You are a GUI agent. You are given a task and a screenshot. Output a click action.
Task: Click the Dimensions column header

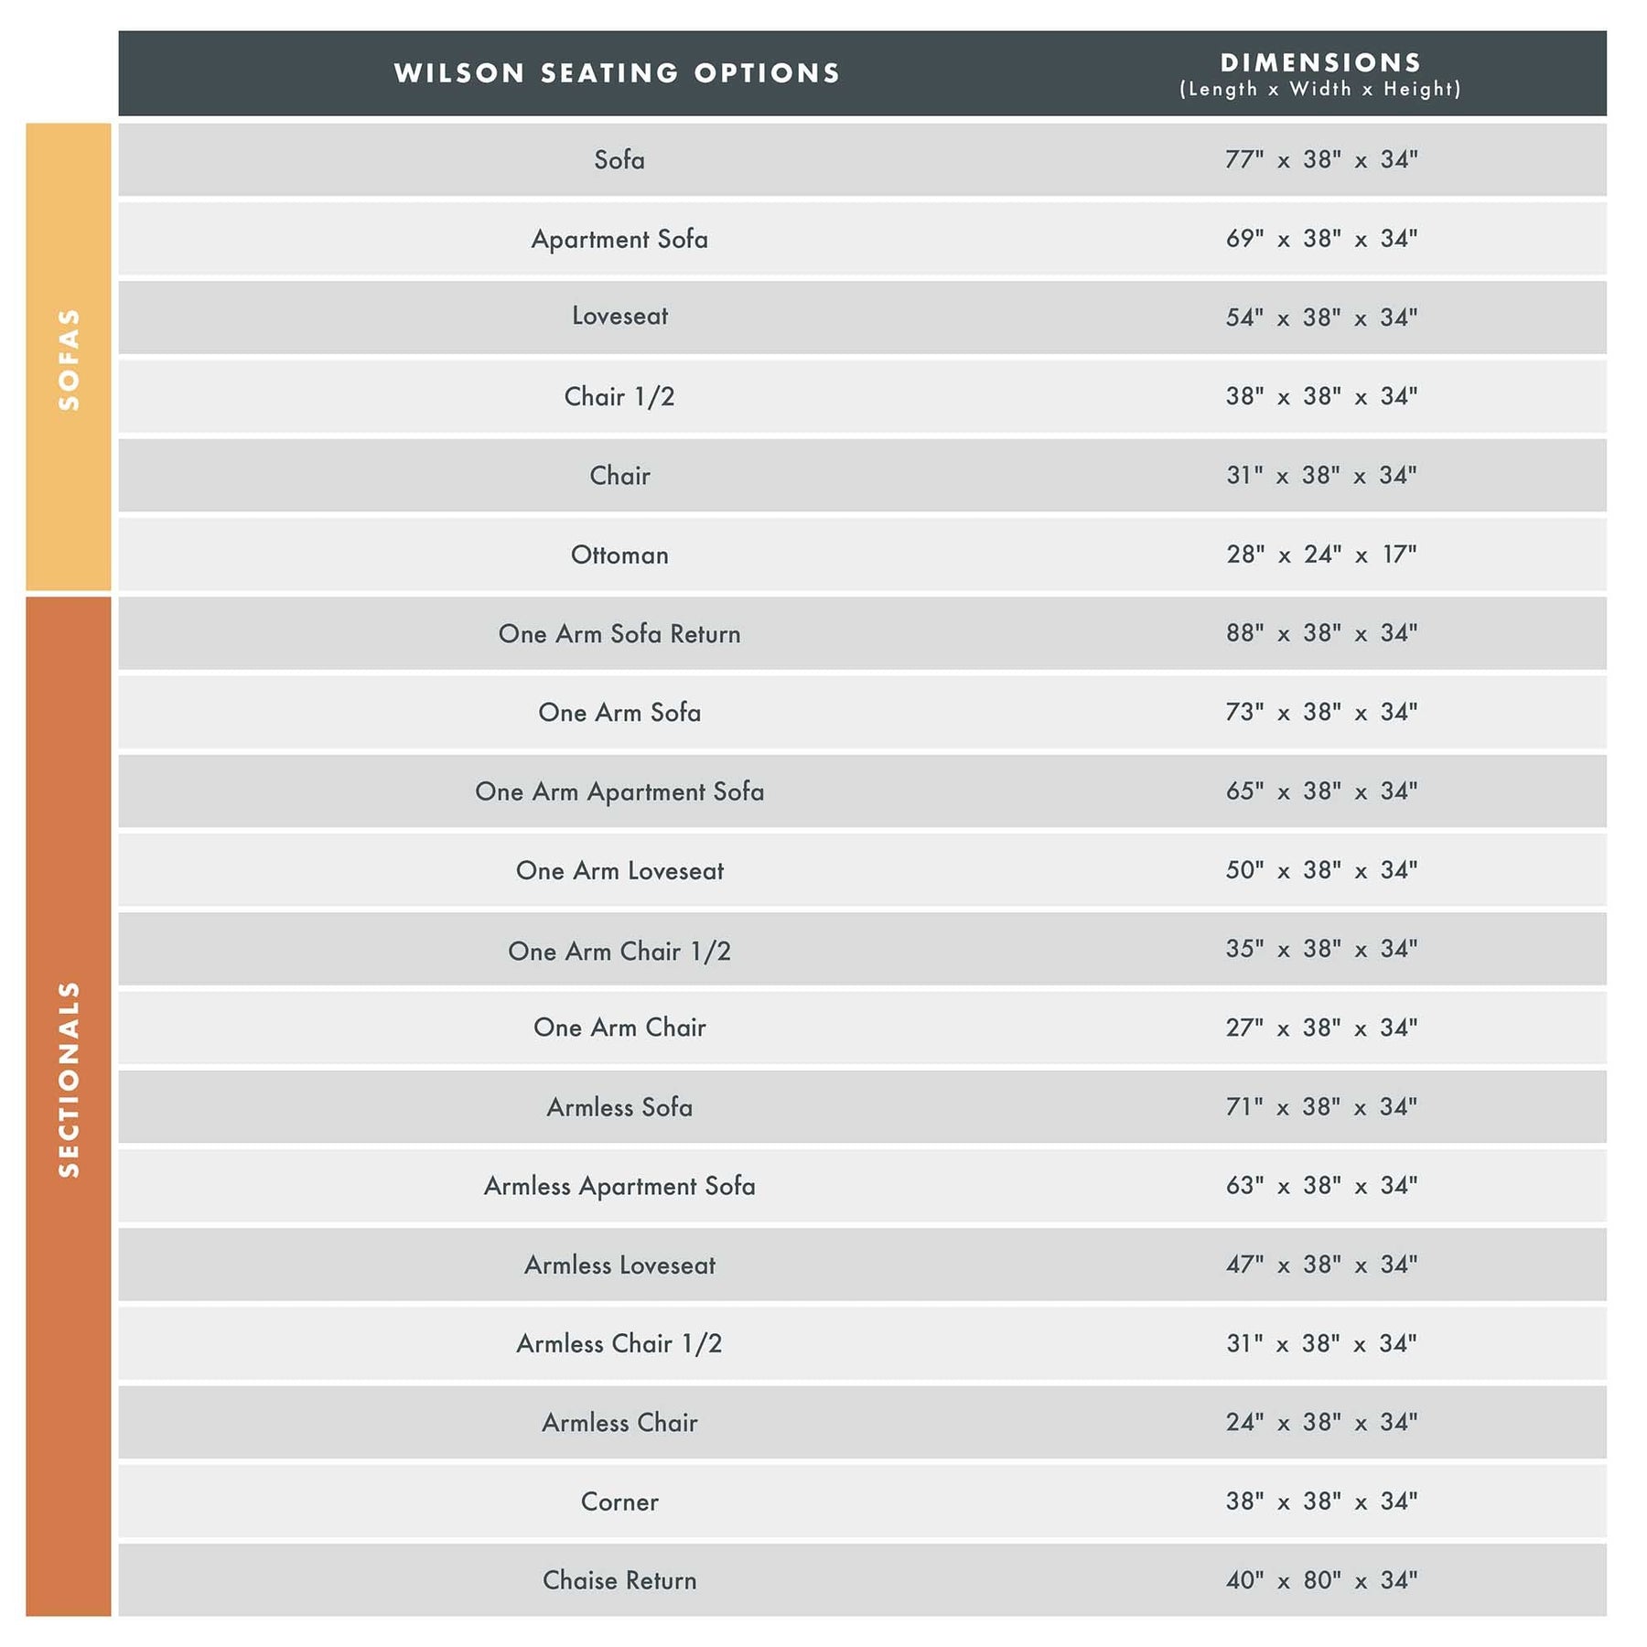[x=1320, y=73]
